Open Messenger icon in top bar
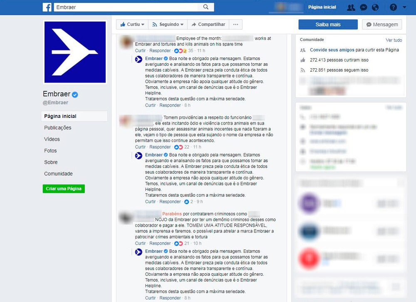 point(364,7)
